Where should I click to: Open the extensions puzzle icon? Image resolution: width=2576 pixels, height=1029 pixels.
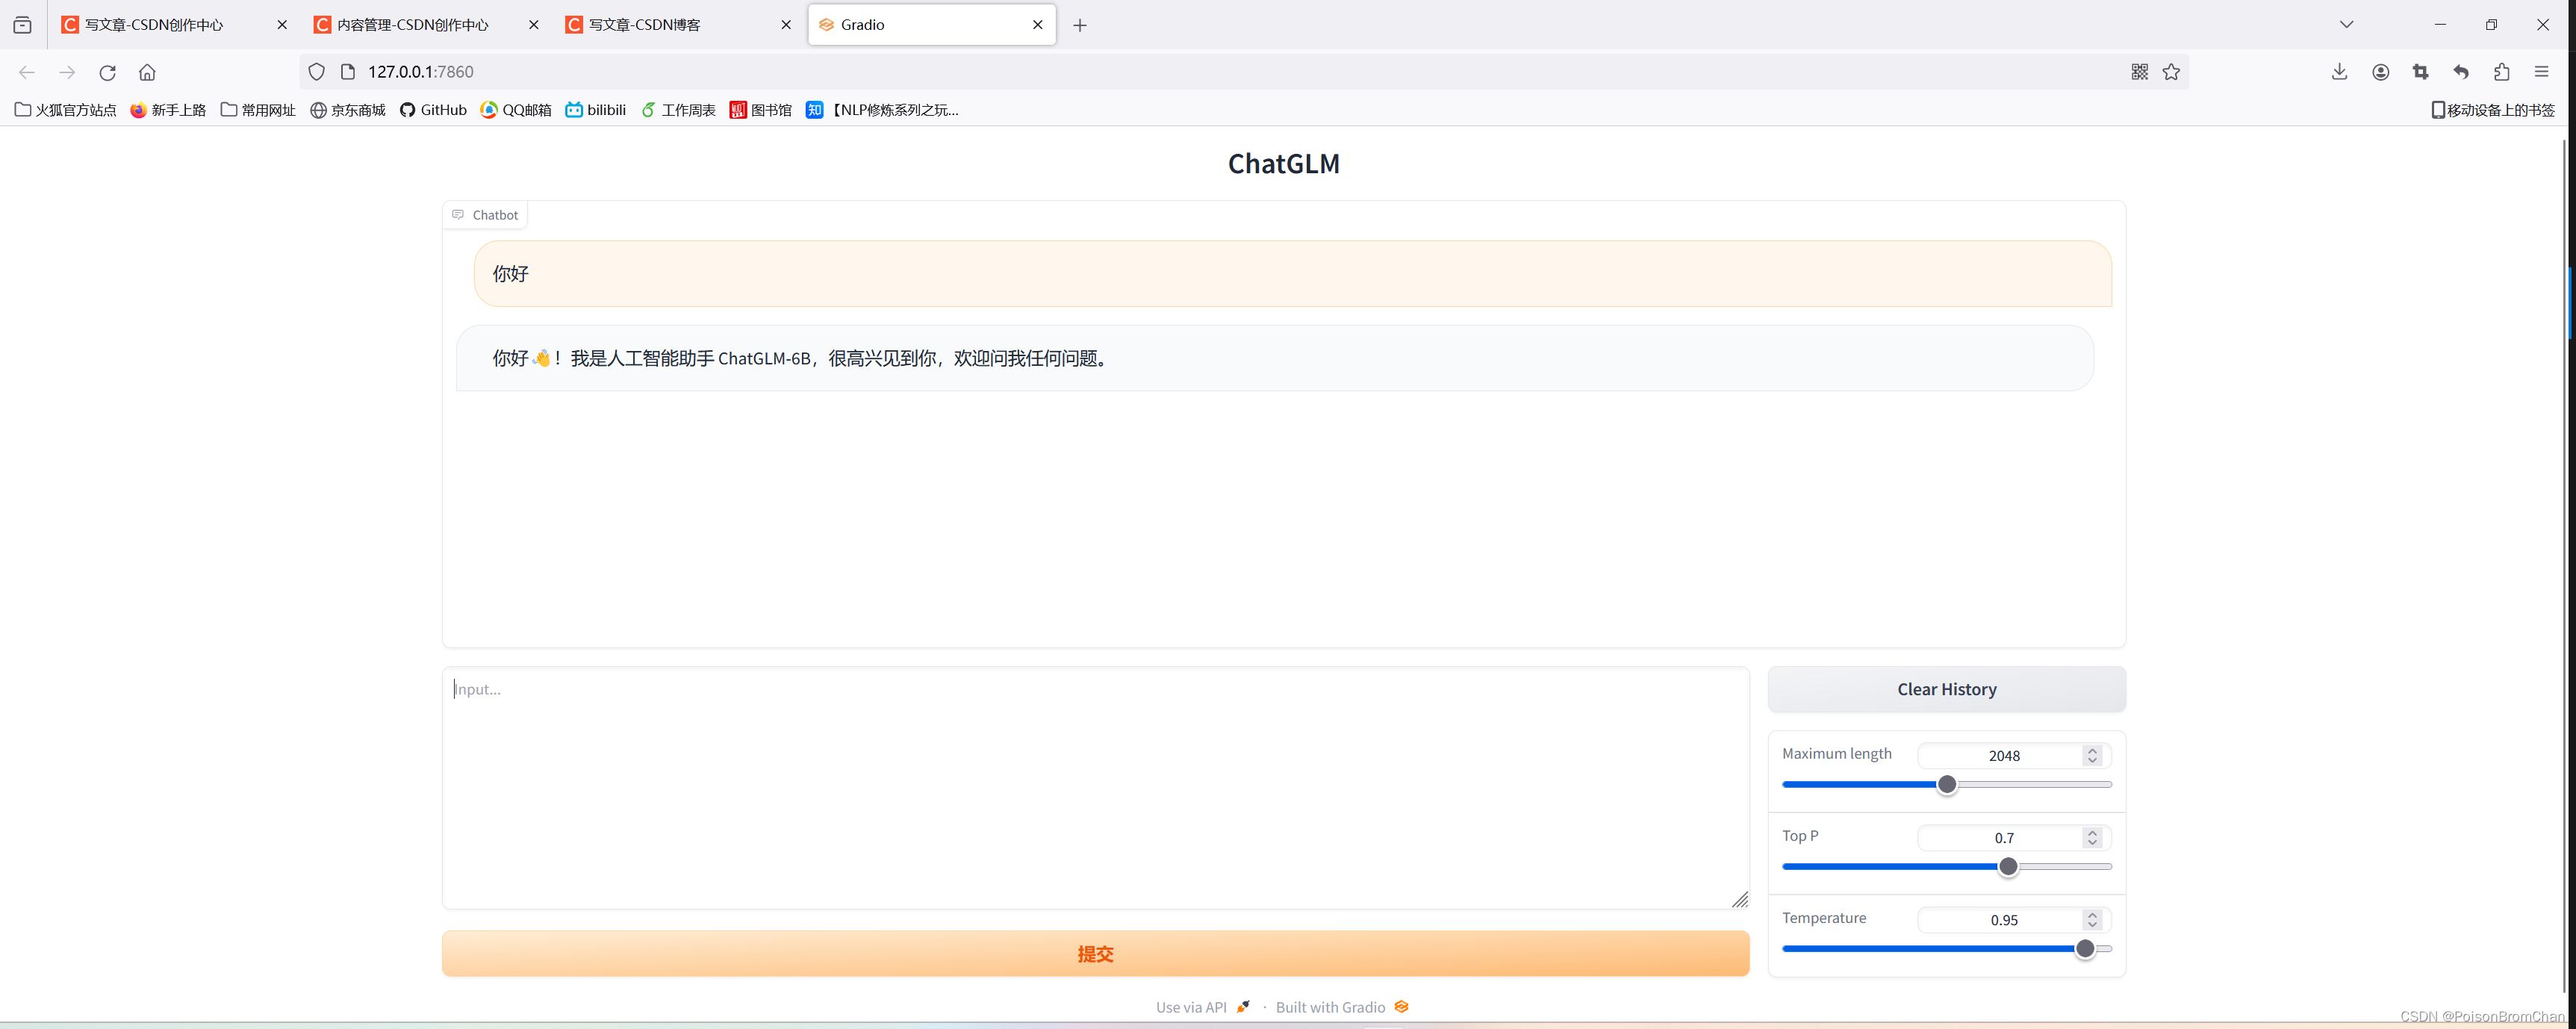[2501, 72]
